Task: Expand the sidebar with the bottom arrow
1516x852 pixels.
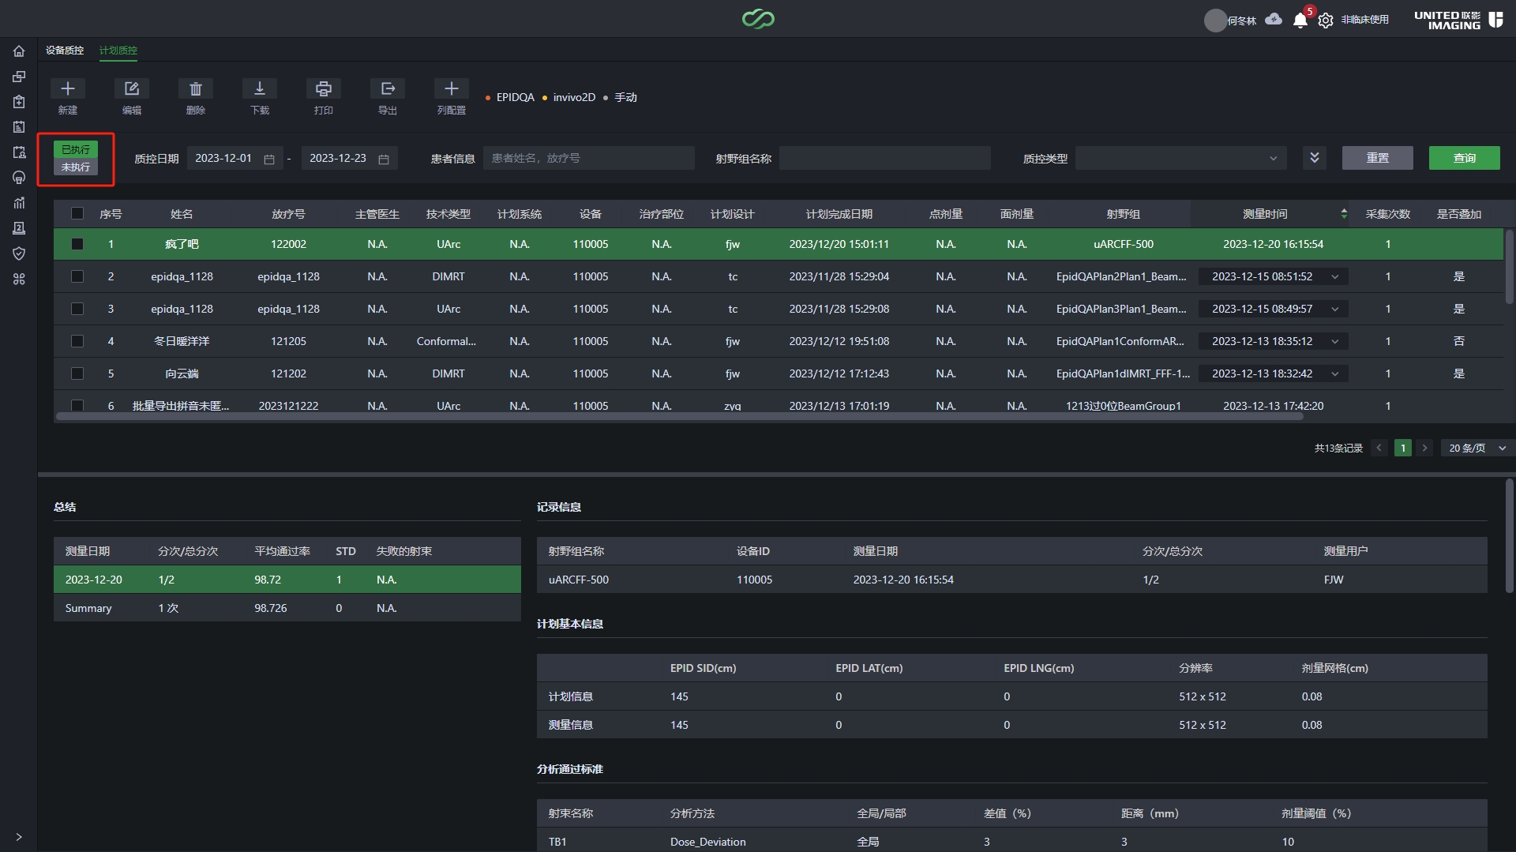Action: [19, 836]
